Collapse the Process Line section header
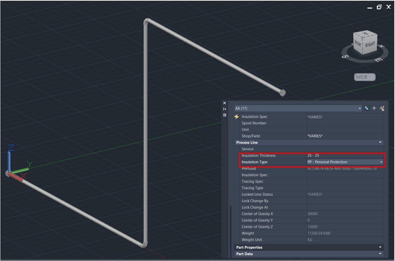Image resolution: width=395 pixels, height=261 pixels. click(x=381, y=142)
